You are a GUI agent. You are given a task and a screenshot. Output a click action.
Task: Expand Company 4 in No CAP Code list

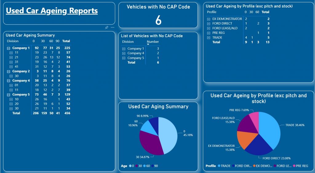(124, 53)
